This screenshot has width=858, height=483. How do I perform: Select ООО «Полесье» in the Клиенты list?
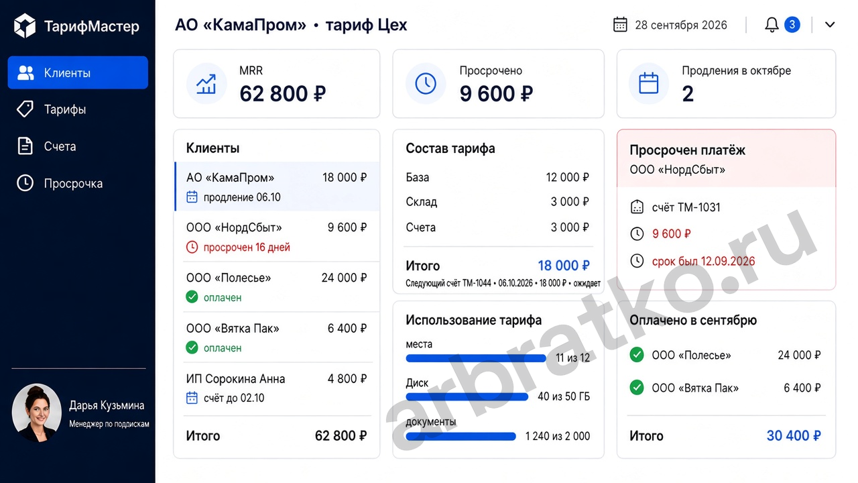click(x=277, y=287)
